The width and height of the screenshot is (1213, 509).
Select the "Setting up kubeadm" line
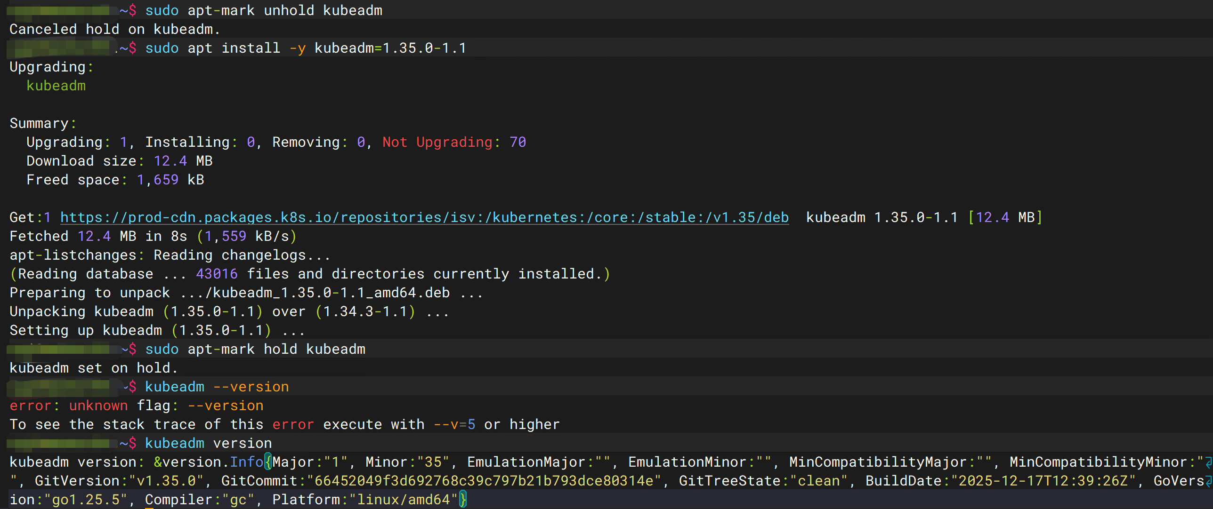pyautogui.click(x=157, y=330)
